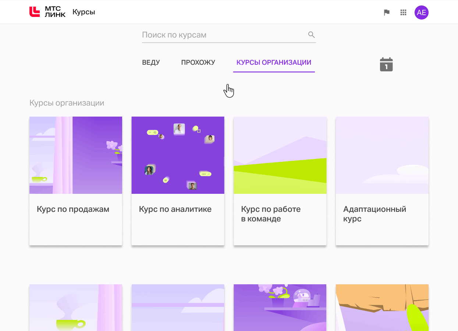
Task: Open the МТС Линк logo on the top bar
Action: 47,12
